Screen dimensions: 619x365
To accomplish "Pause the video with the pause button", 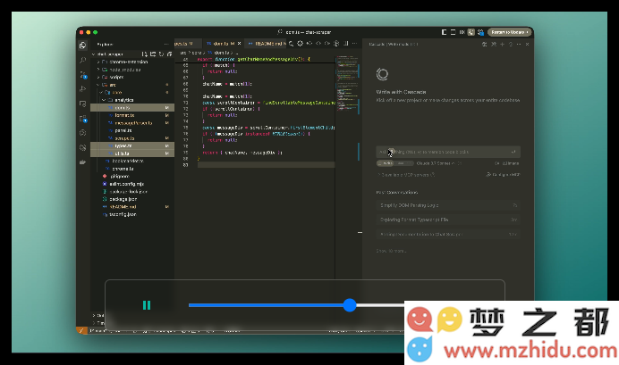I will (147, 305).
